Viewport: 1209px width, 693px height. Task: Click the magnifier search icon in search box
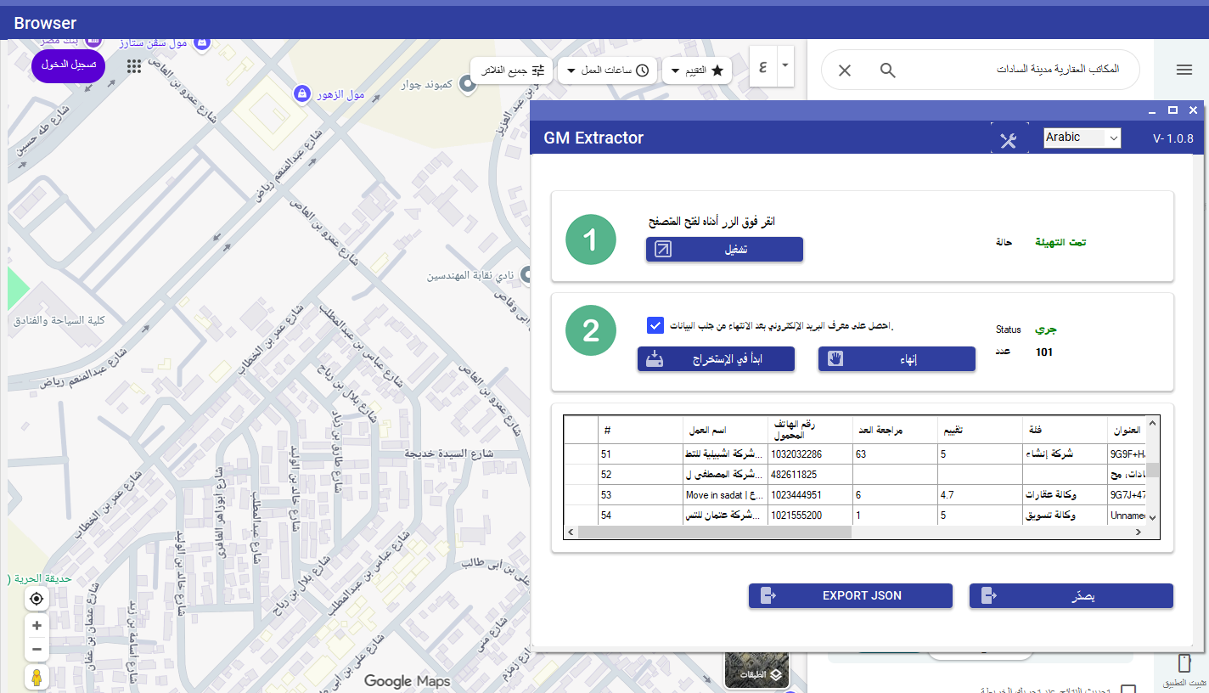pyautogui.click(x=887, y=70)
